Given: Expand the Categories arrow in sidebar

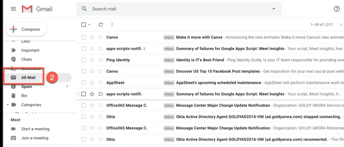Looking at the screenshot, I should coord(8,105).
